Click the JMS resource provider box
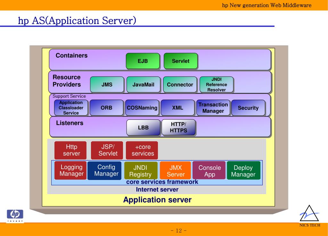328x236 pixels. click(x=107, y=85)
